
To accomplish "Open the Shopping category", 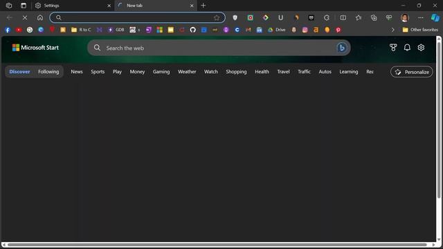I will pyautogui.click(x=236, y=72).
